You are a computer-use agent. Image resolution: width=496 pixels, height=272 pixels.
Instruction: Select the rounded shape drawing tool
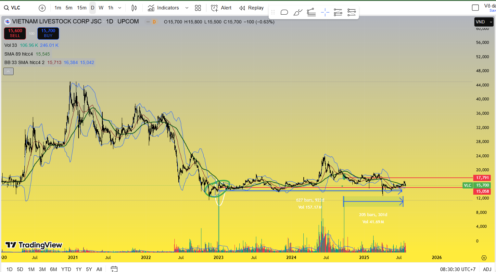click(284, 12)
